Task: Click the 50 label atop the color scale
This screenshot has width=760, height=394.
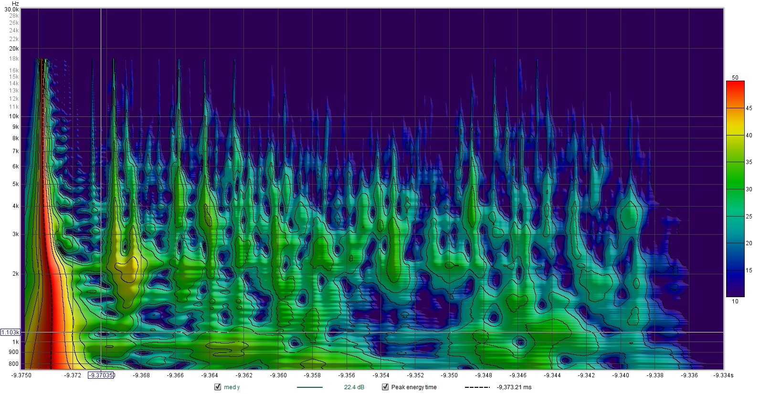Action: coord(735,78)
